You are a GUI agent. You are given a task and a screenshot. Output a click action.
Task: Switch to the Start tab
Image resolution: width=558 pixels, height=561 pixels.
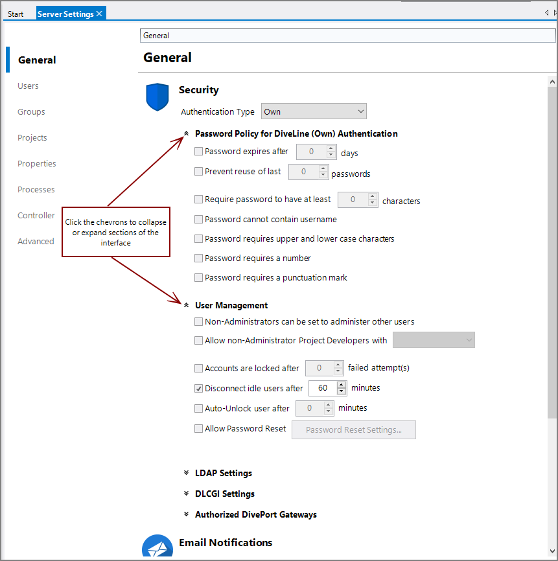pos(16,13)
